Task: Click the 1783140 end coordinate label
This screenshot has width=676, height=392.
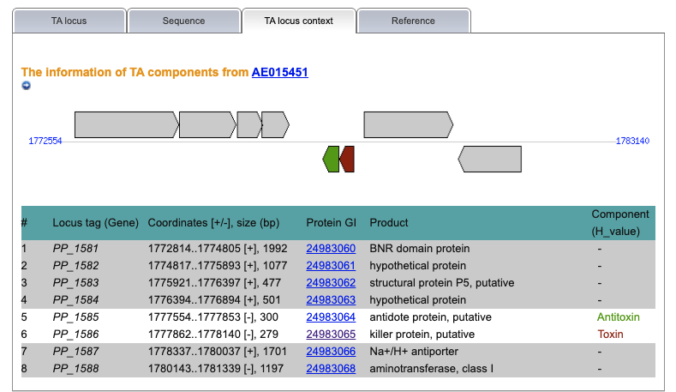Action: point(632,141)
